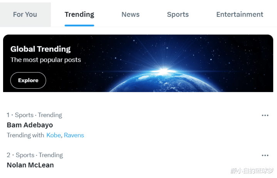Open the News tab
Viewport: 277px width, 178px height.
click(x=131, y=15)
